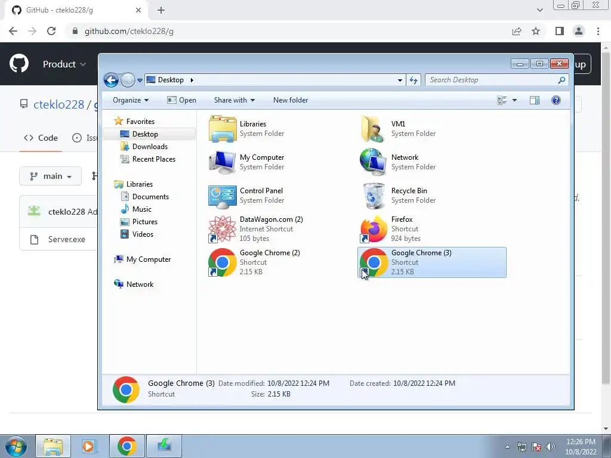
Task: Create a New folder
Action: tap(291, 100)
